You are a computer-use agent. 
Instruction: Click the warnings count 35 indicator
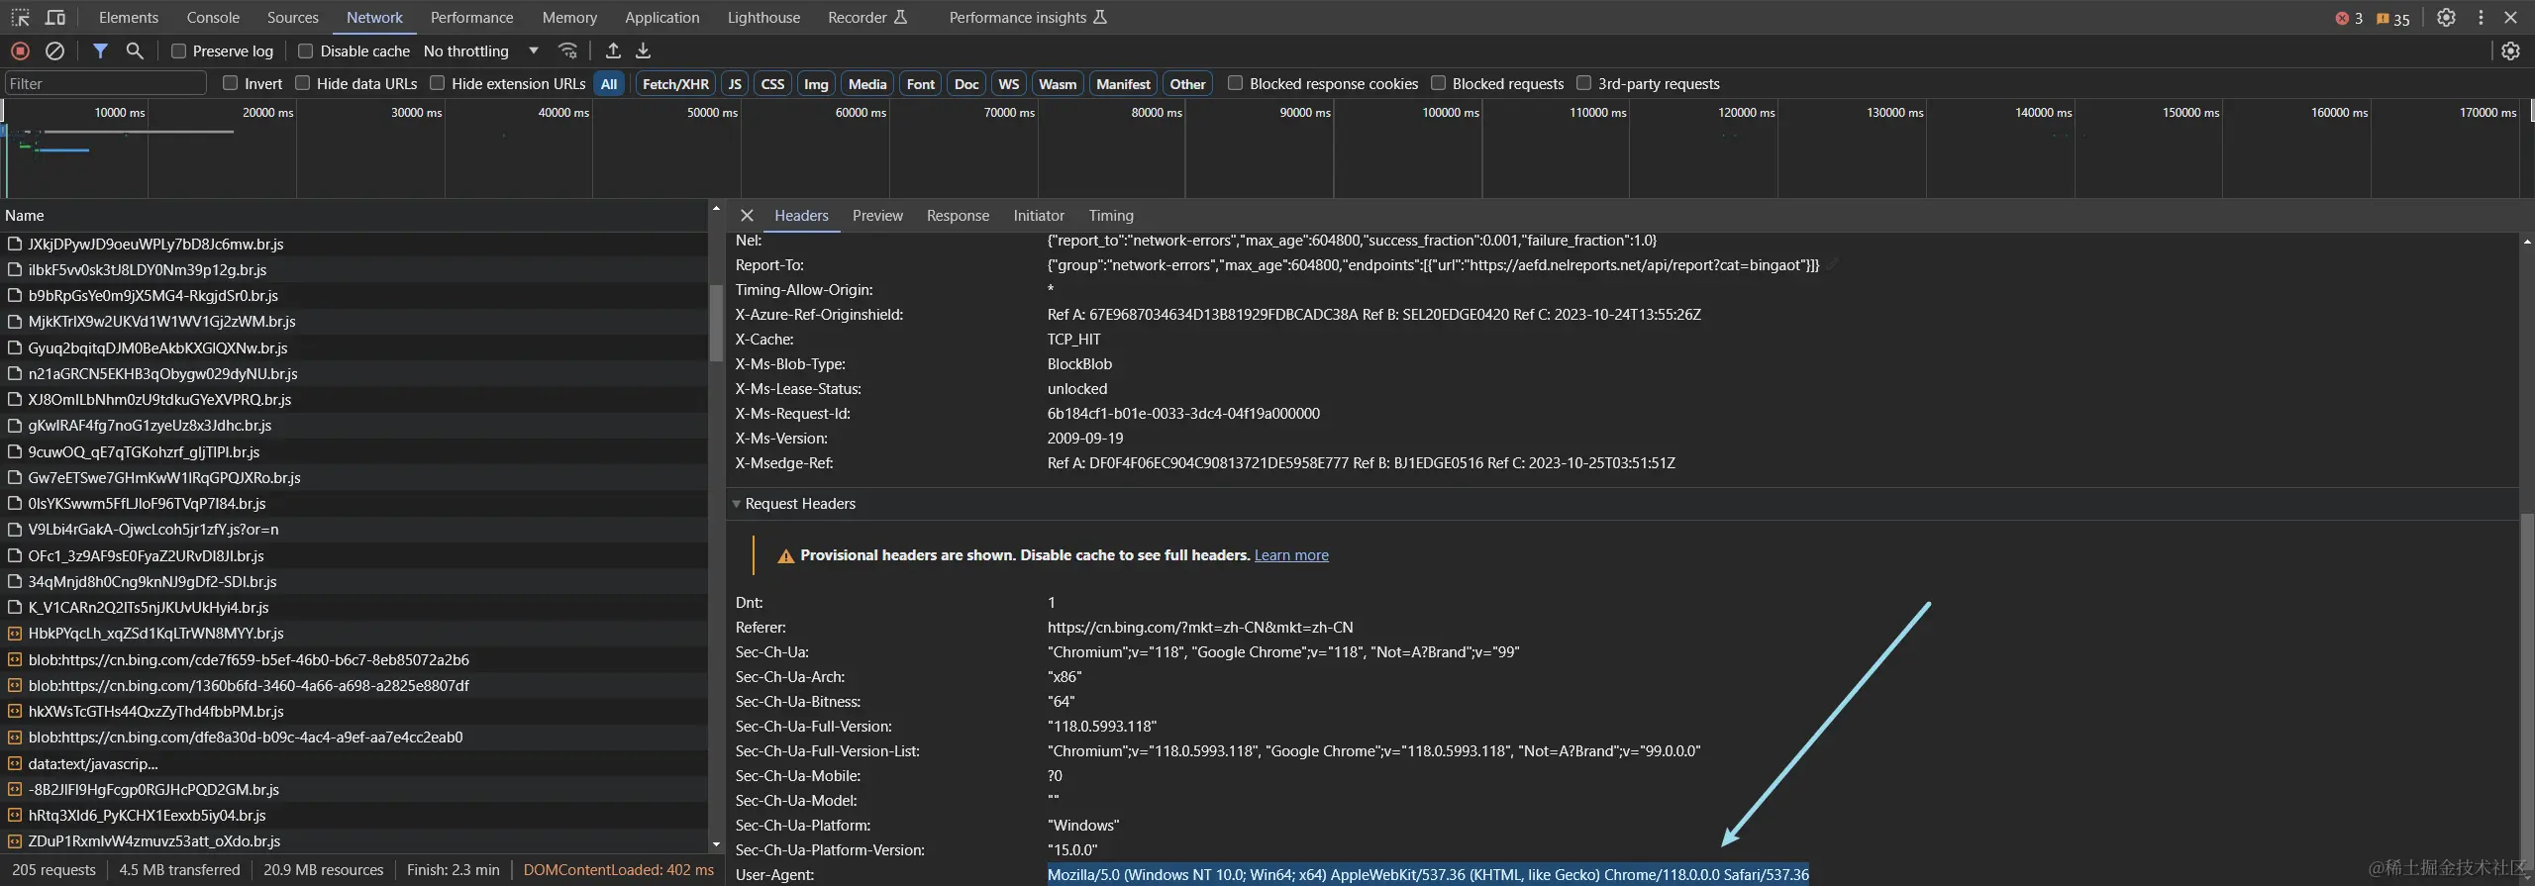click(x=2393, y=19)
